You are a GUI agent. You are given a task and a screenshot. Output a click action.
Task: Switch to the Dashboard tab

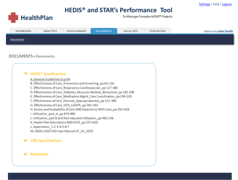[23, 31]
